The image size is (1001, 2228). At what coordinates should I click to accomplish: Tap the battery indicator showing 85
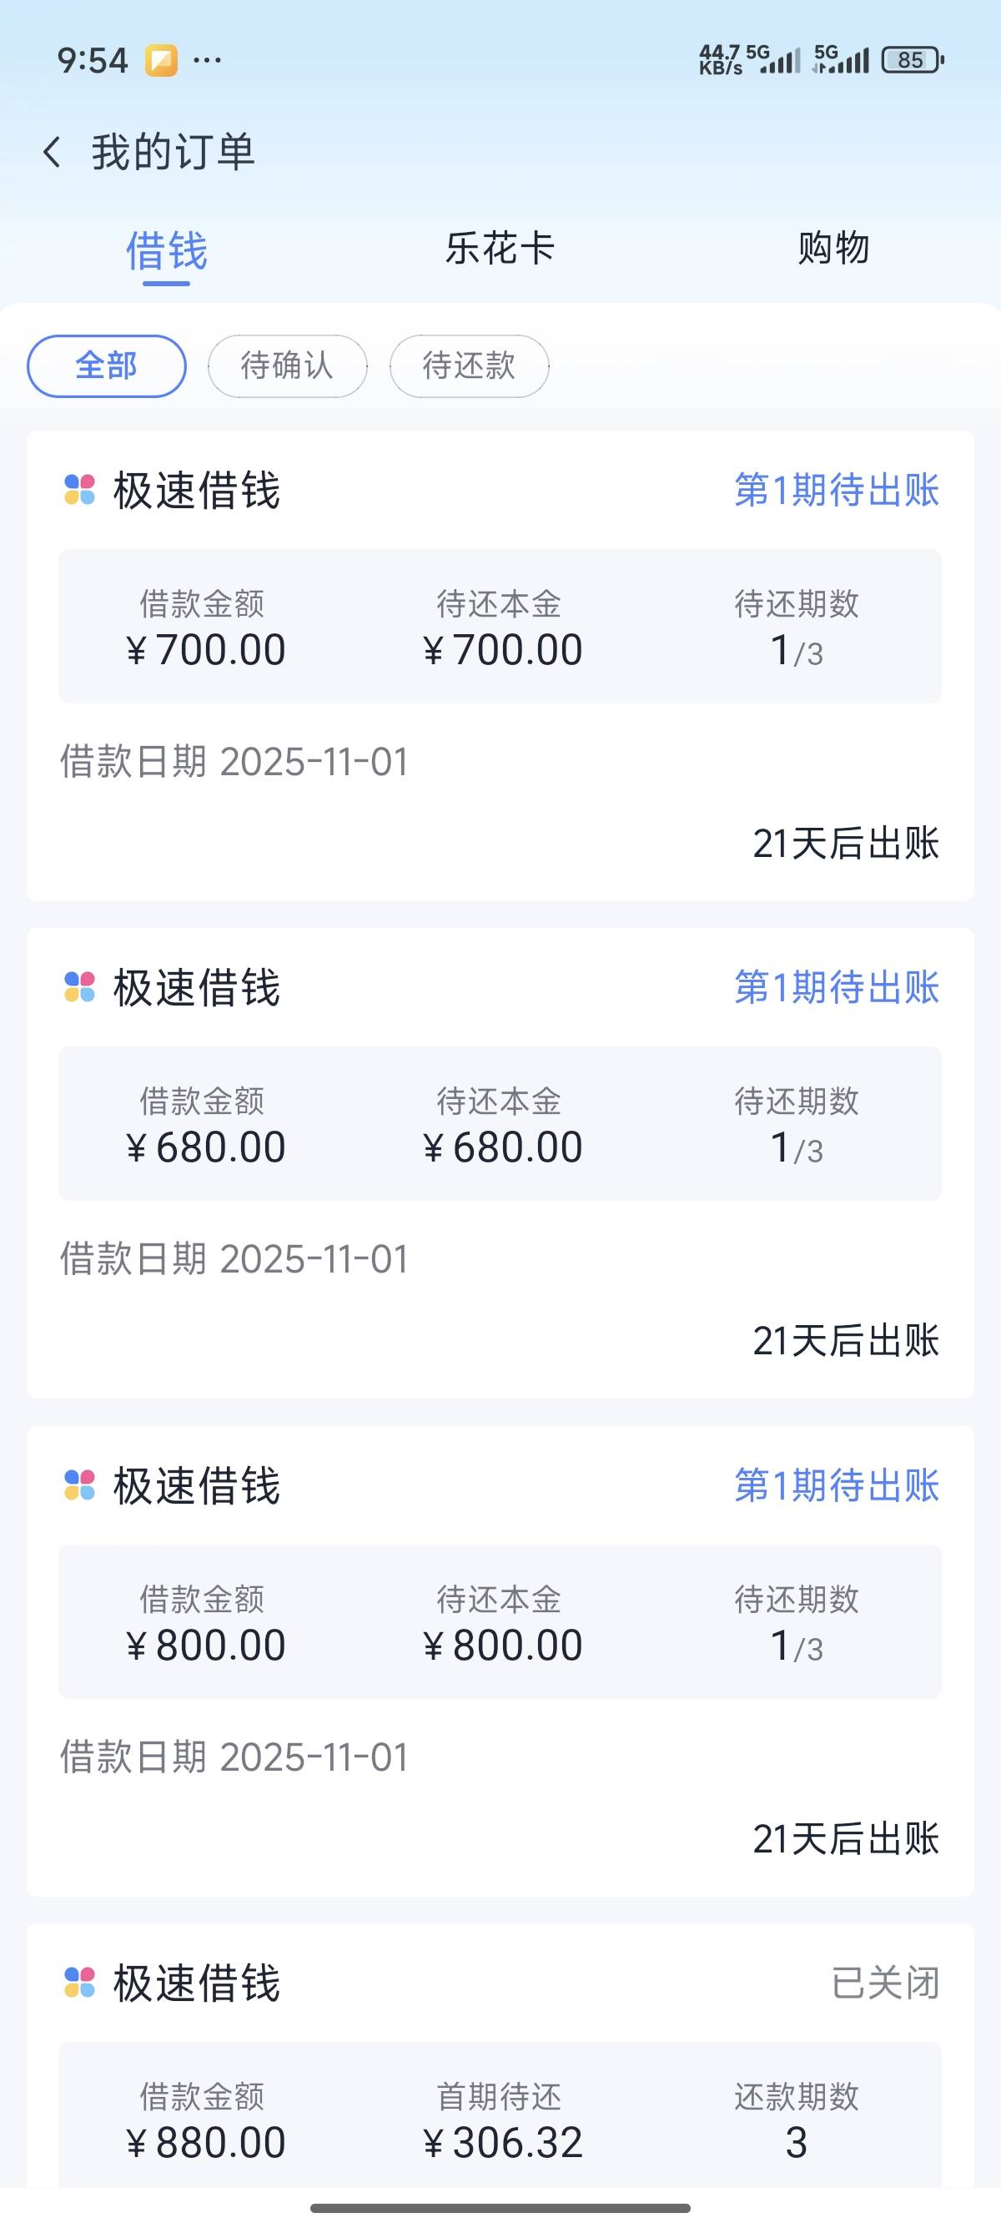(912, 60)
